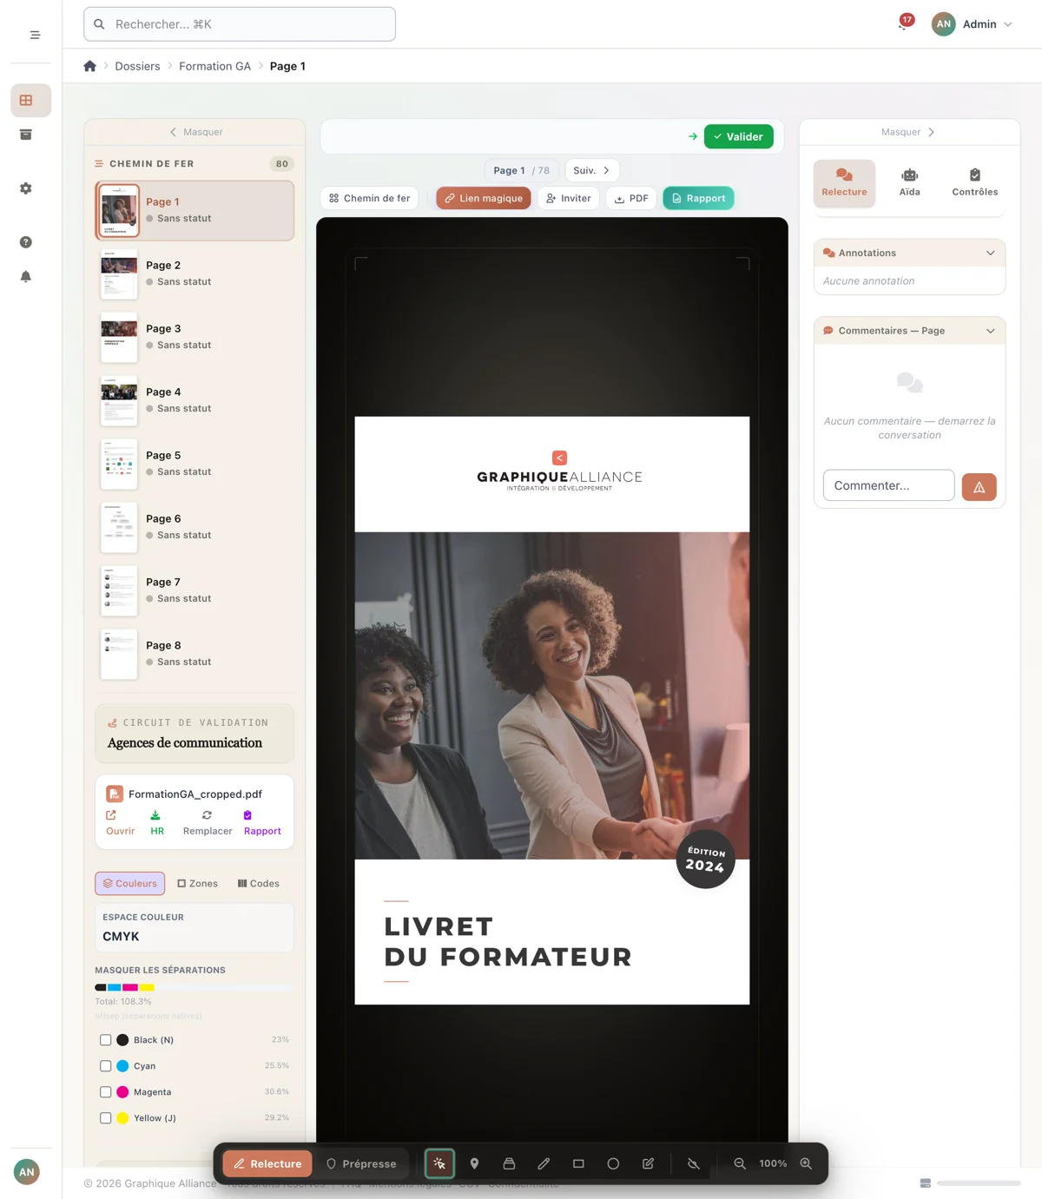Viewport: 1042px width, 1199px height.
Task: Choose the pencil drawing tool
Action: click(x=544, y=1163)
